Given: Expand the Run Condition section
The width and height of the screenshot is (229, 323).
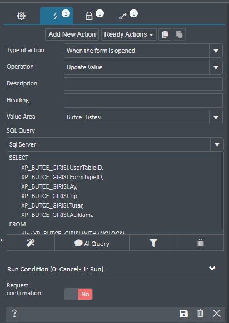Looking at the screenshot, I should click(x=212, y=268).
